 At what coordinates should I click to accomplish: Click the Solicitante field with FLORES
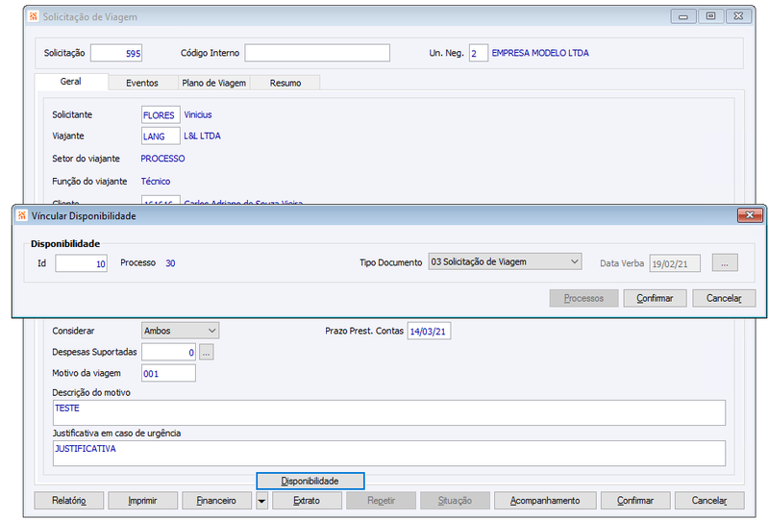click(161, 114)
